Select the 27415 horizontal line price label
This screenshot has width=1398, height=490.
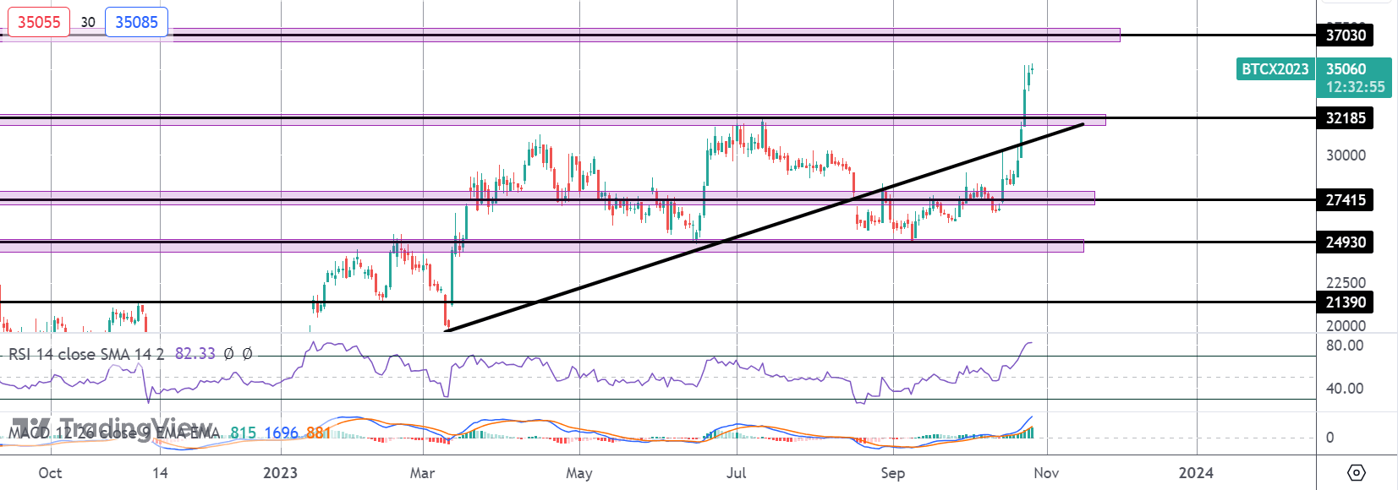pyautogui.click(x=1345, y=199)
